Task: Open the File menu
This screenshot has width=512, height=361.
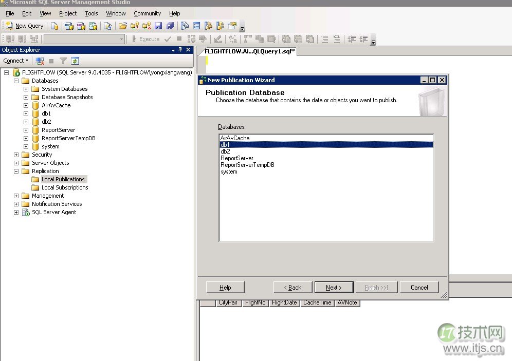Action: pyautogui.click(x=10, y=13)
